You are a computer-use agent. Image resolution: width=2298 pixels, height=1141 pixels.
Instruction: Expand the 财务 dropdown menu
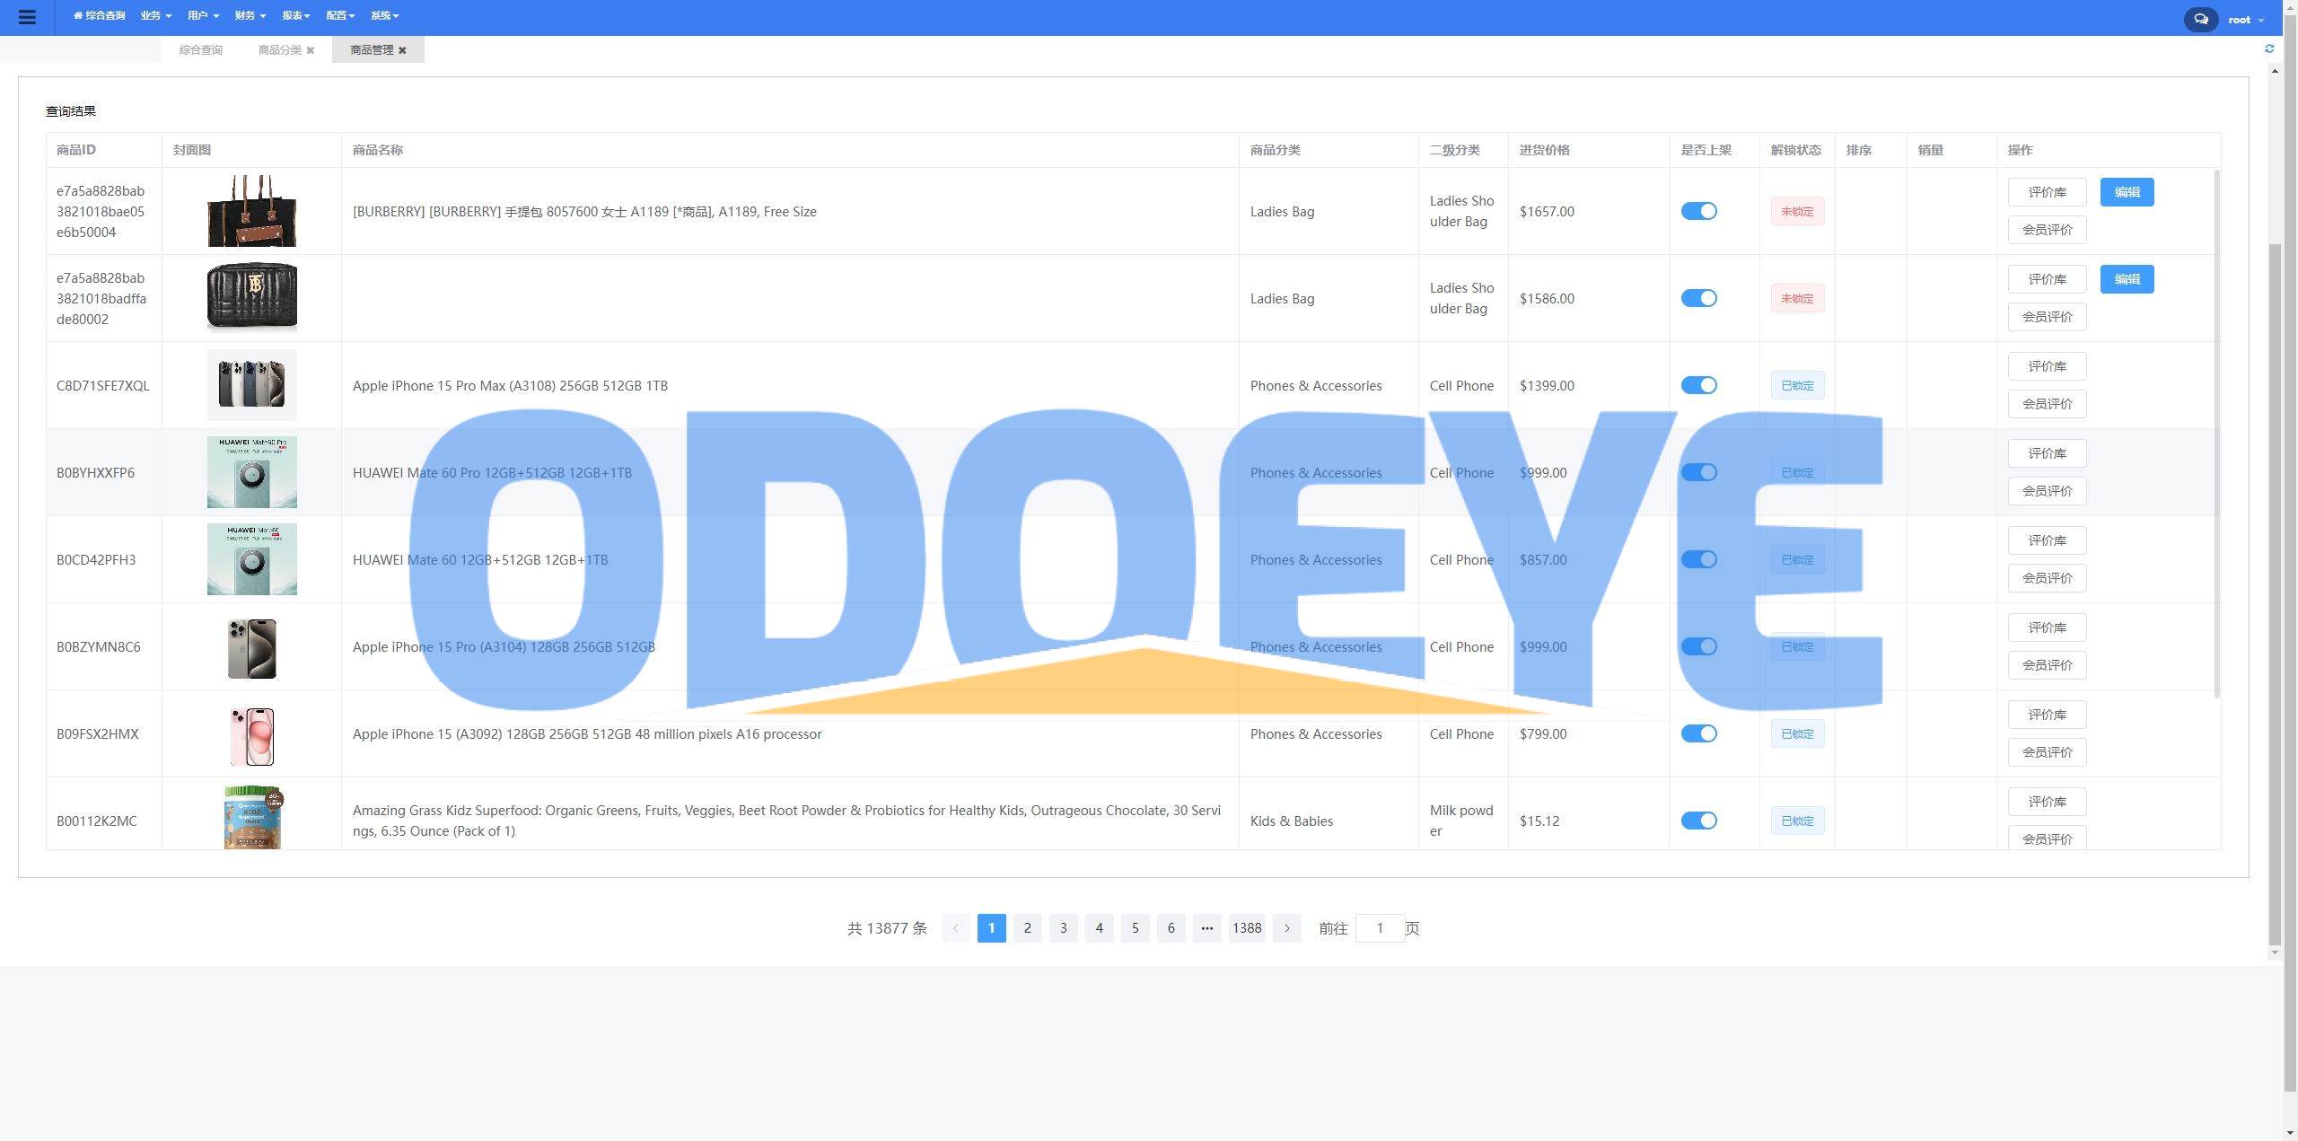point(246,18)
